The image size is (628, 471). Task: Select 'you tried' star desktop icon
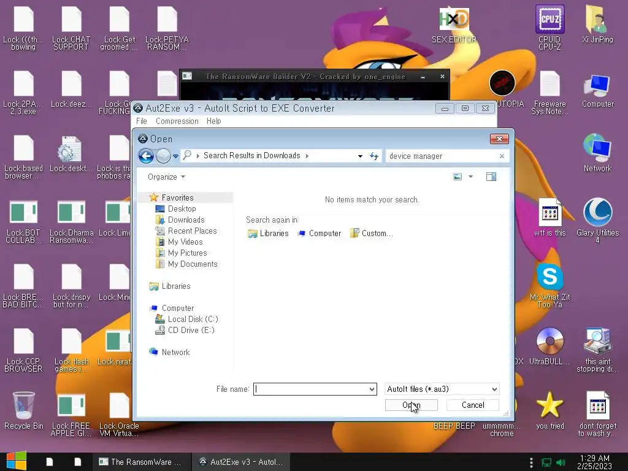point(550,410)
